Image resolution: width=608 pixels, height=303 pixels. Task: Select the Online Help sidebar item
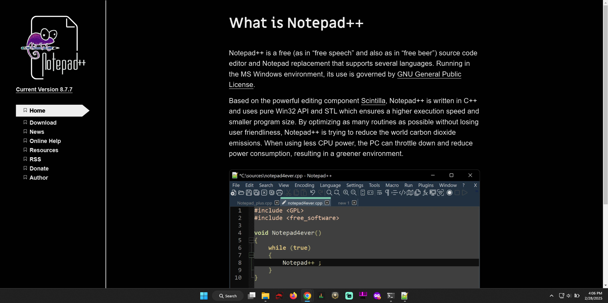[45, 141]
